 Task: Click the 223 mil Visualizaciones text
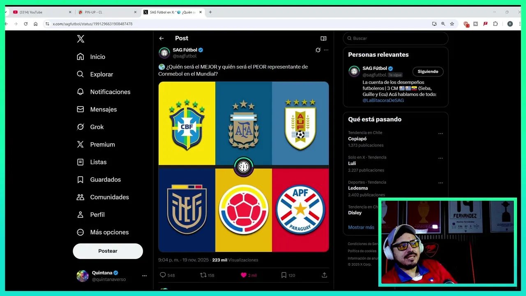tap(235, 260)
